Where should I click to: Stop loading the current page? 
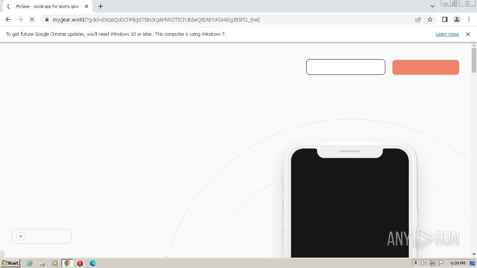click(x=32, y=20)
